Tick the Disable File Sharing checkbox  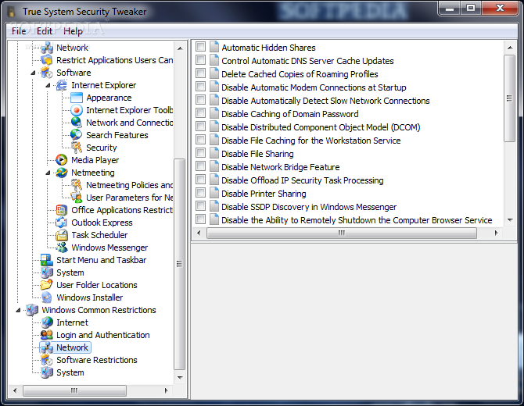200,153
